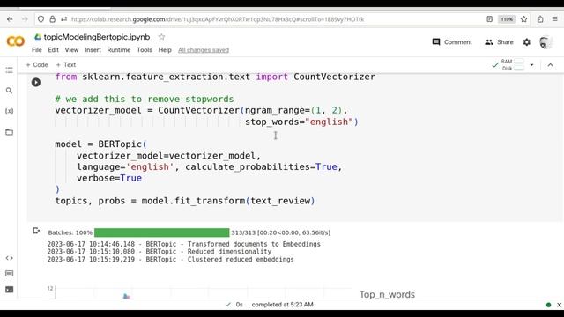Image resolution: width=564 pixels, height=317 pixels.
Task: Expand the runtime connection dropdown arrow
Action: 531,65
